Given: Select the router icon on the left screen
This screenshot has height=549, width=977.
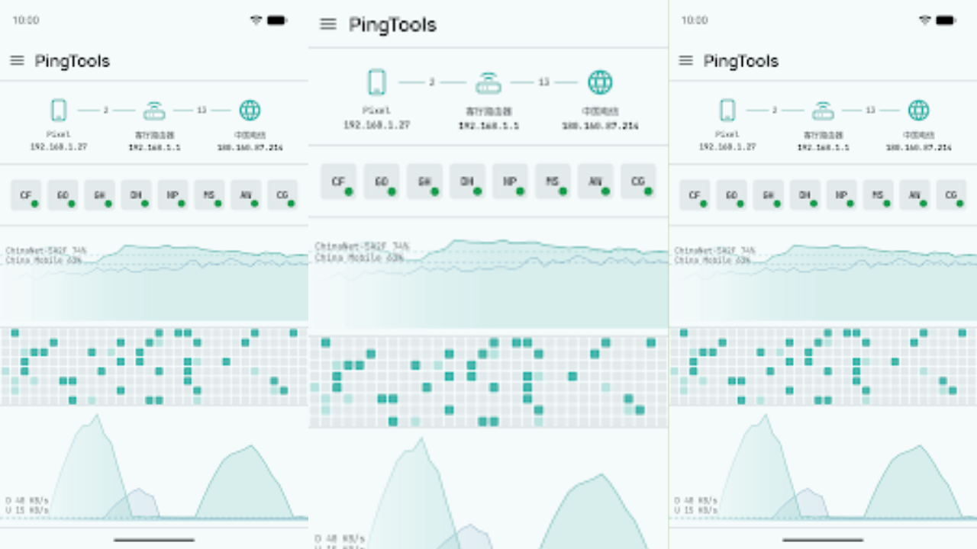Looking at the screenshot, I should click(x=154, y=111).
